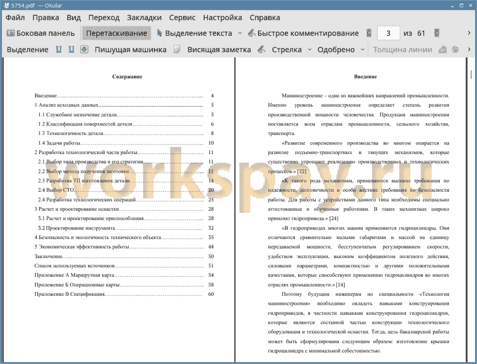This screenshot has width=477, height=364.
Task: Open Быстрое комментирование quick annotation tool
Action: [x=303, y=33]
